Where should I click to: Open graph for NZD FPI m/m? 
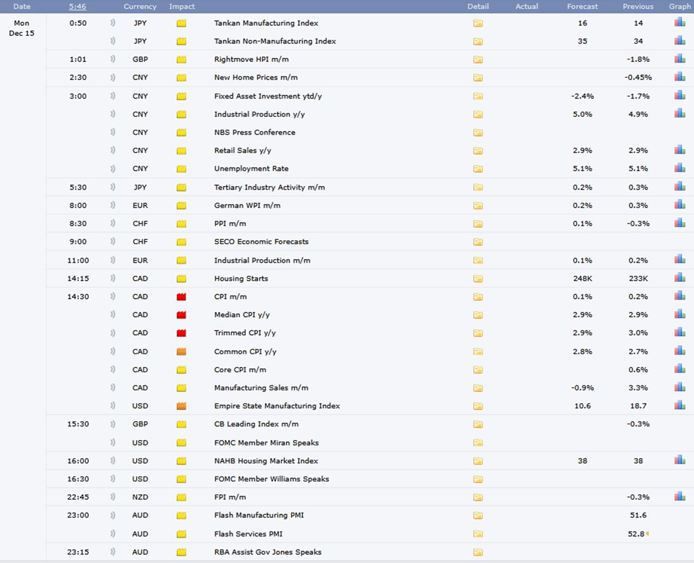pos(679,496)
